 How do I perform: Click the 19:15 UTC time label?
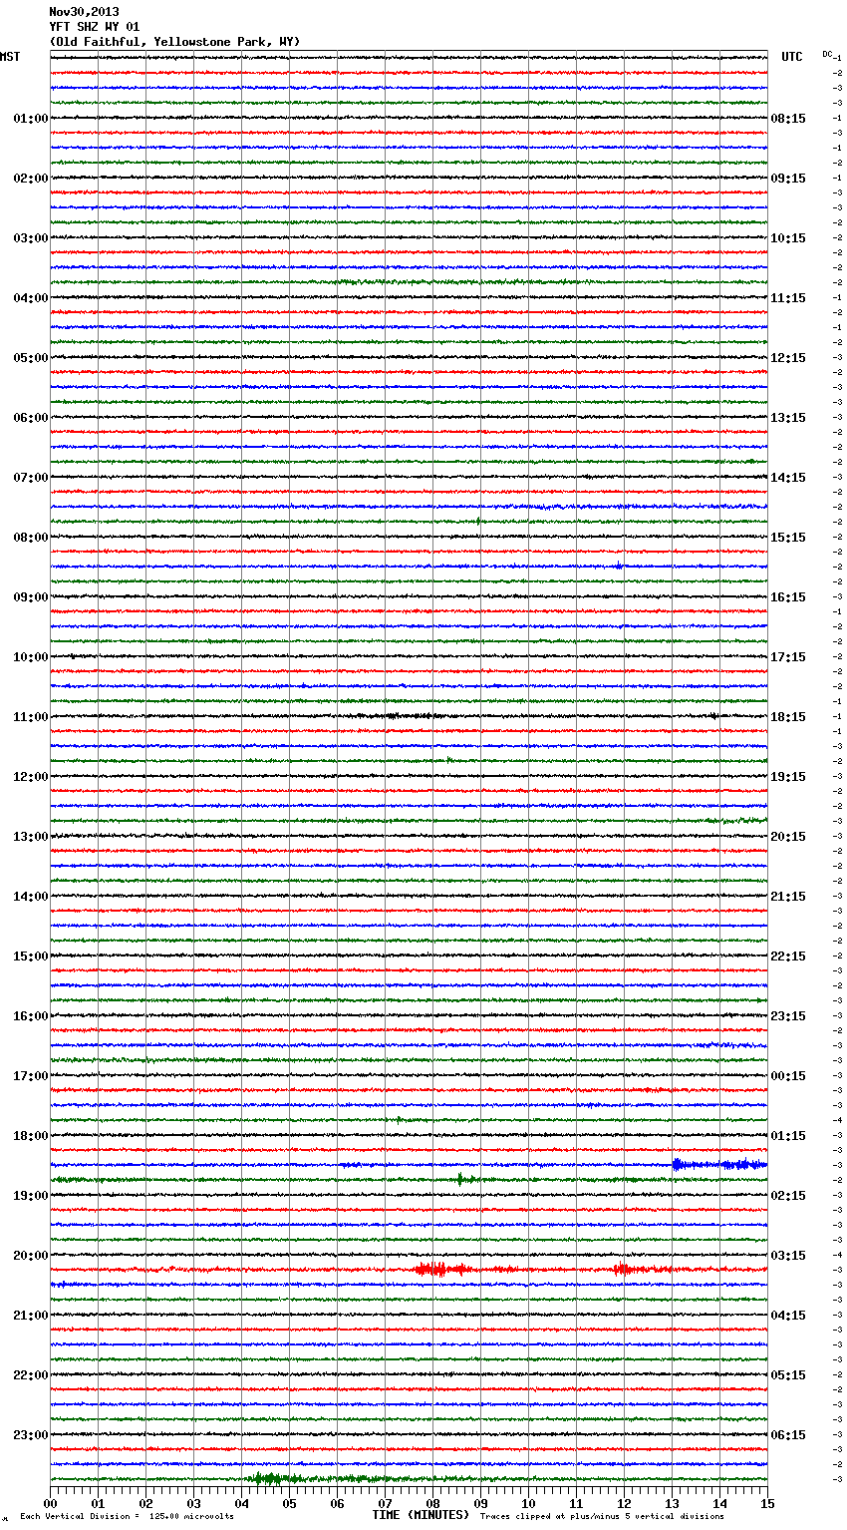788,777
